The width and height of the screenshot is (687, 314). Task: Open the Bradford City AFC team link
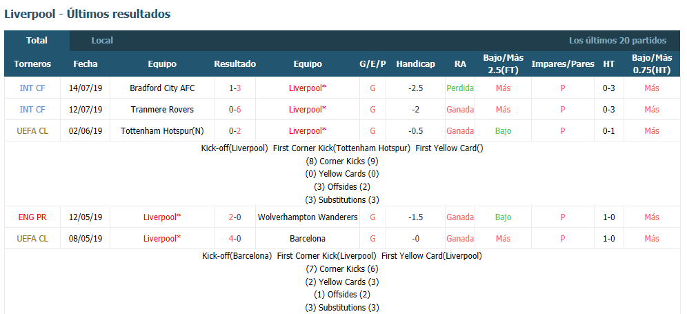coord(162,88)
